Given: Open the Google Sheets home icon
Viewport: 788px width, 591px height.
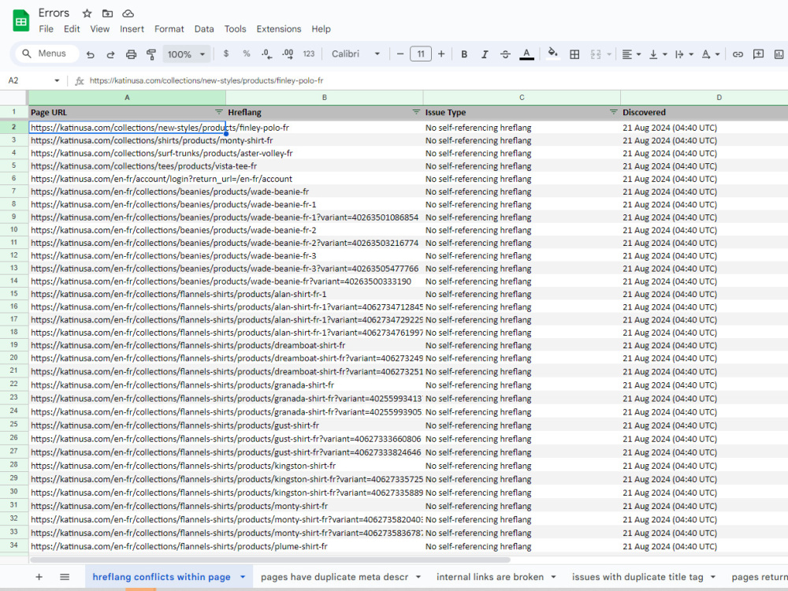Looking at the screenshot, I should [20, 20].
